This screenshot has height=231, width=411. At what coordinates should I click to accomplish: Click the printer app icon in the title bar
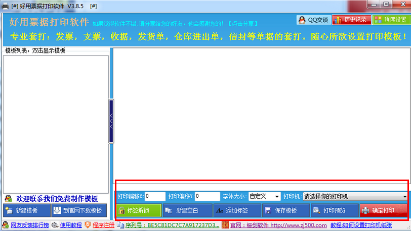pos(5,6)
